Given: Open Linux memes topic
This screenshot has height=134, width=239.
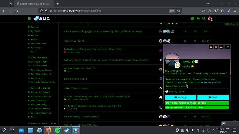Looking at the screenshot, I should click(76, 79).
